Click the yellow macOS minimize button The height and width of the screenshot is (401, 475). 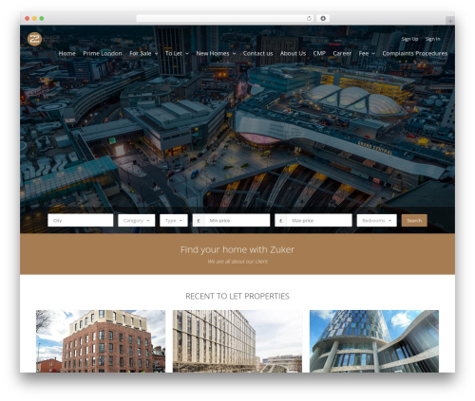pyautogui.click(x=34, y=19)
